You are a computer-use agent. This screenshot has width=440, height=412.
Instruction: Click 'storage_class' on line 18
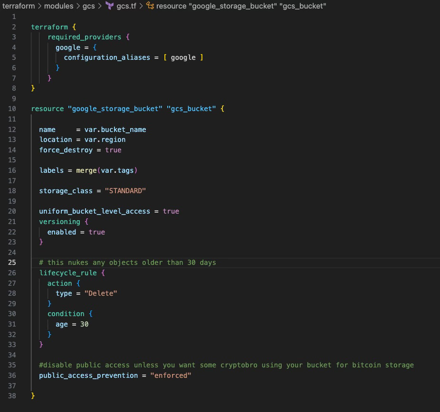coord(66,191)
